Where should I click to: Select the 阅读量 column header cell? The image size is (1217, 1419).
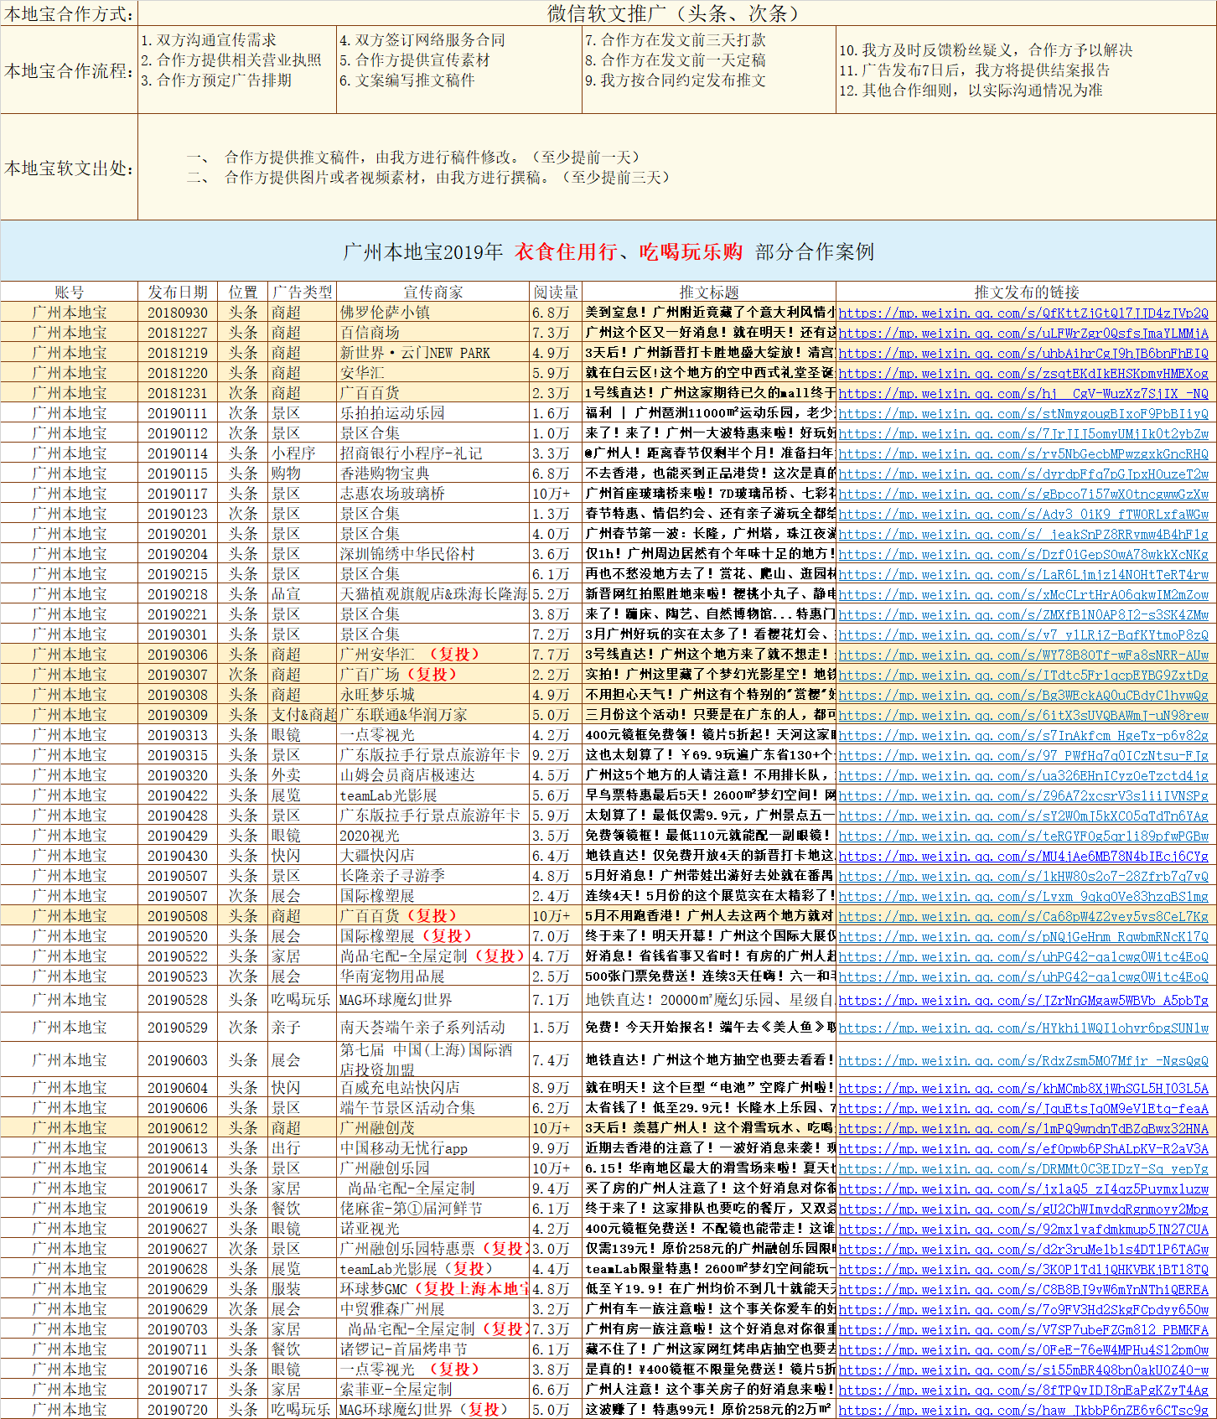point(555,292)
